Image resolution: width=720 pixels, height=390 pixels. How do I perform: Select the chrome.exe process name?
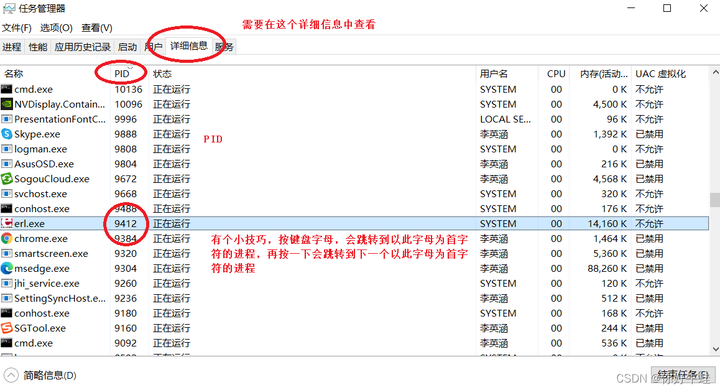(x=41, y=238)
